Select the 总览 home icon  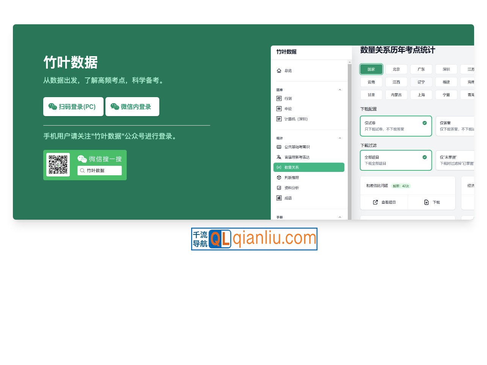point(280,70)
